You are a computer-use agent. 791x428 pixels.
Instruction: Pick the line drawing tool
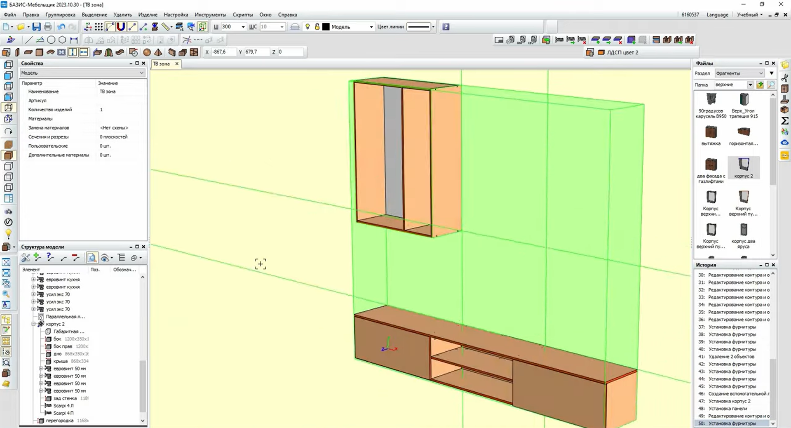(28, 40)
